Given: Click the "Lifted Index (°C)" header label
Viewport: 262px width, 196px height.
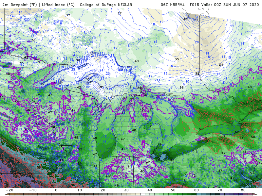Looking at the screenshot, I should [x=58, y=5].
